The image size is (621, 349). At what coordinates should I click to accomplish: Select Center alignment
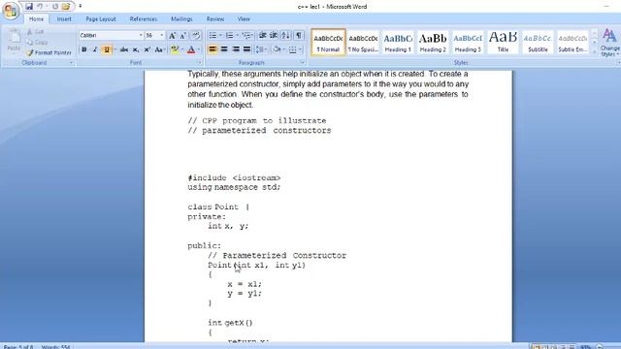pos(224,49)
